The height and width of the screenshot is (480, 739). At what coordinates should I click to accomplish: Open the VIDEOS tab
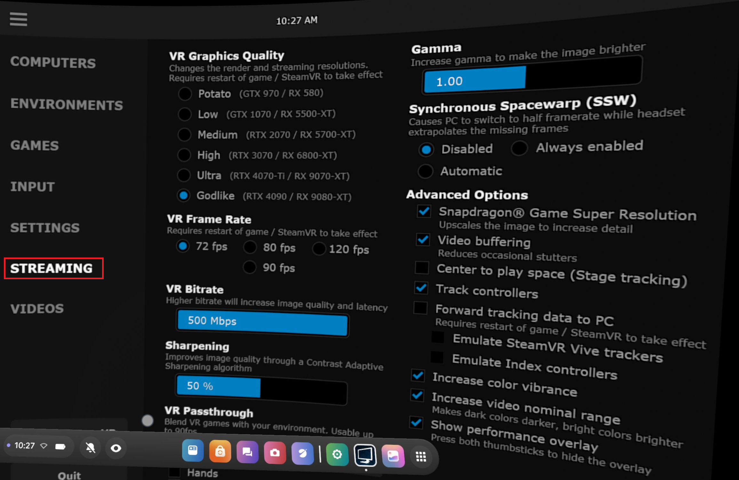pyautogui.click(x=37, y=309)
